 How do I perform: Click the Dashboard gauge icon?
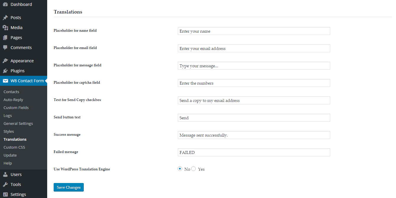click(x=5, y=4)
